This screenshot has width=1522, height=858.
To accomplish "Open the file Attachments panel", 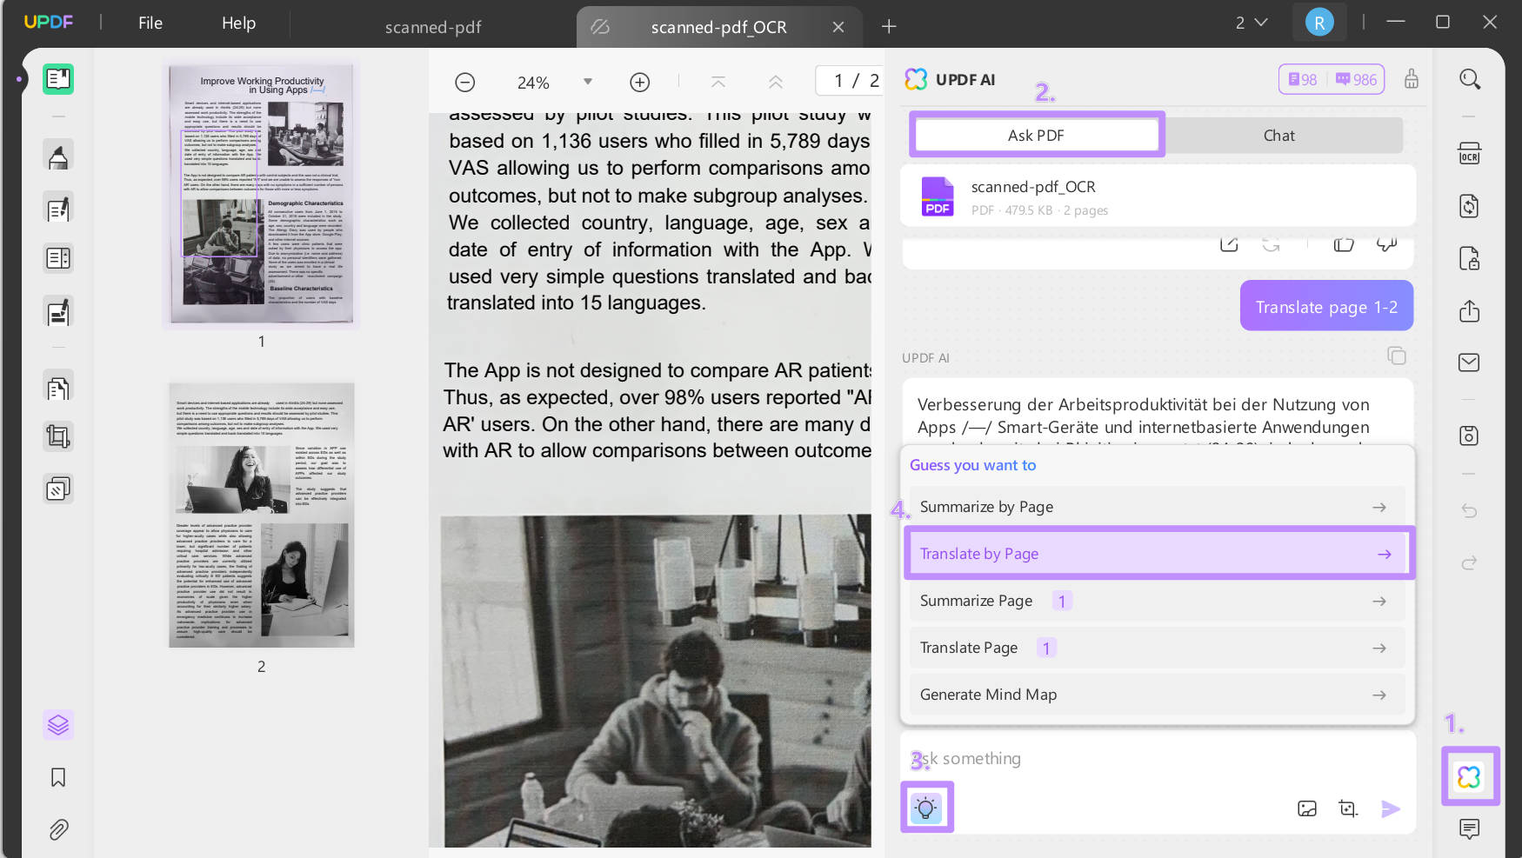I will (x=57, y=829).
